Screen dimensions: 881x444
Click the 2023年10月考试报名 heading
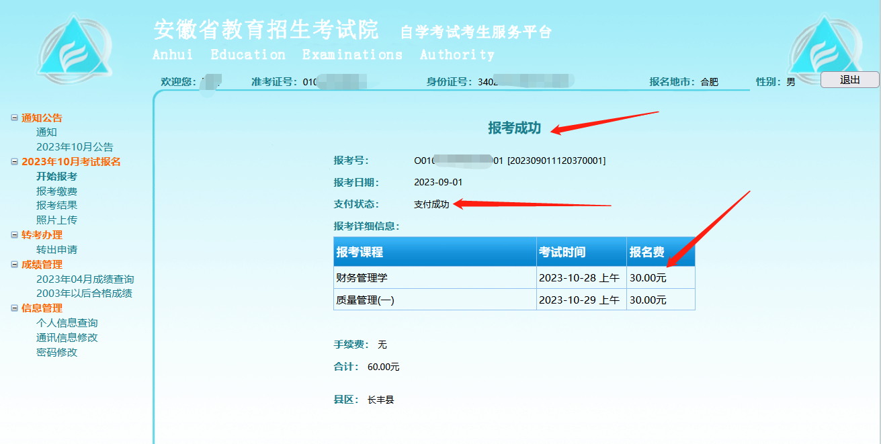(71, 162)
